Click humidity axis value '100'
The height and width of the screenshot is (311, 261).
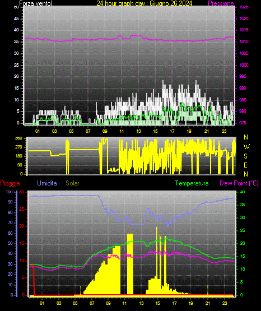pos(10,192)
